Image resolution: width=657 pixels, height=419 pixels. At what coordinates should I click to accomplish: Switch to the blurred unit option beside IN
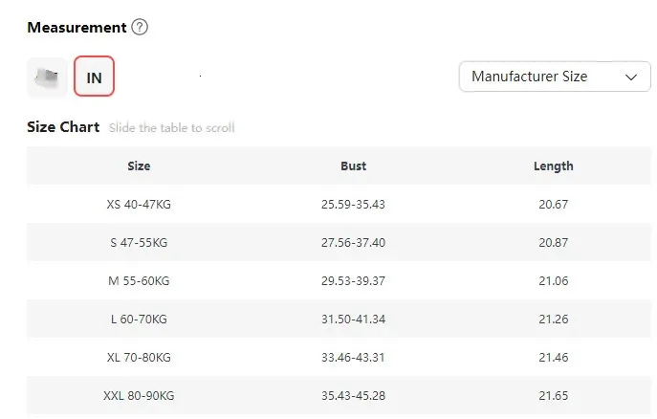click(47, 77)
